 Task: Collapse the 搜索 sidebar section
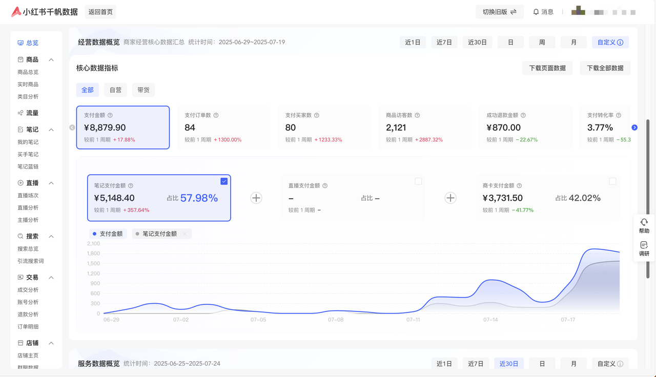[x=51, y=236]
